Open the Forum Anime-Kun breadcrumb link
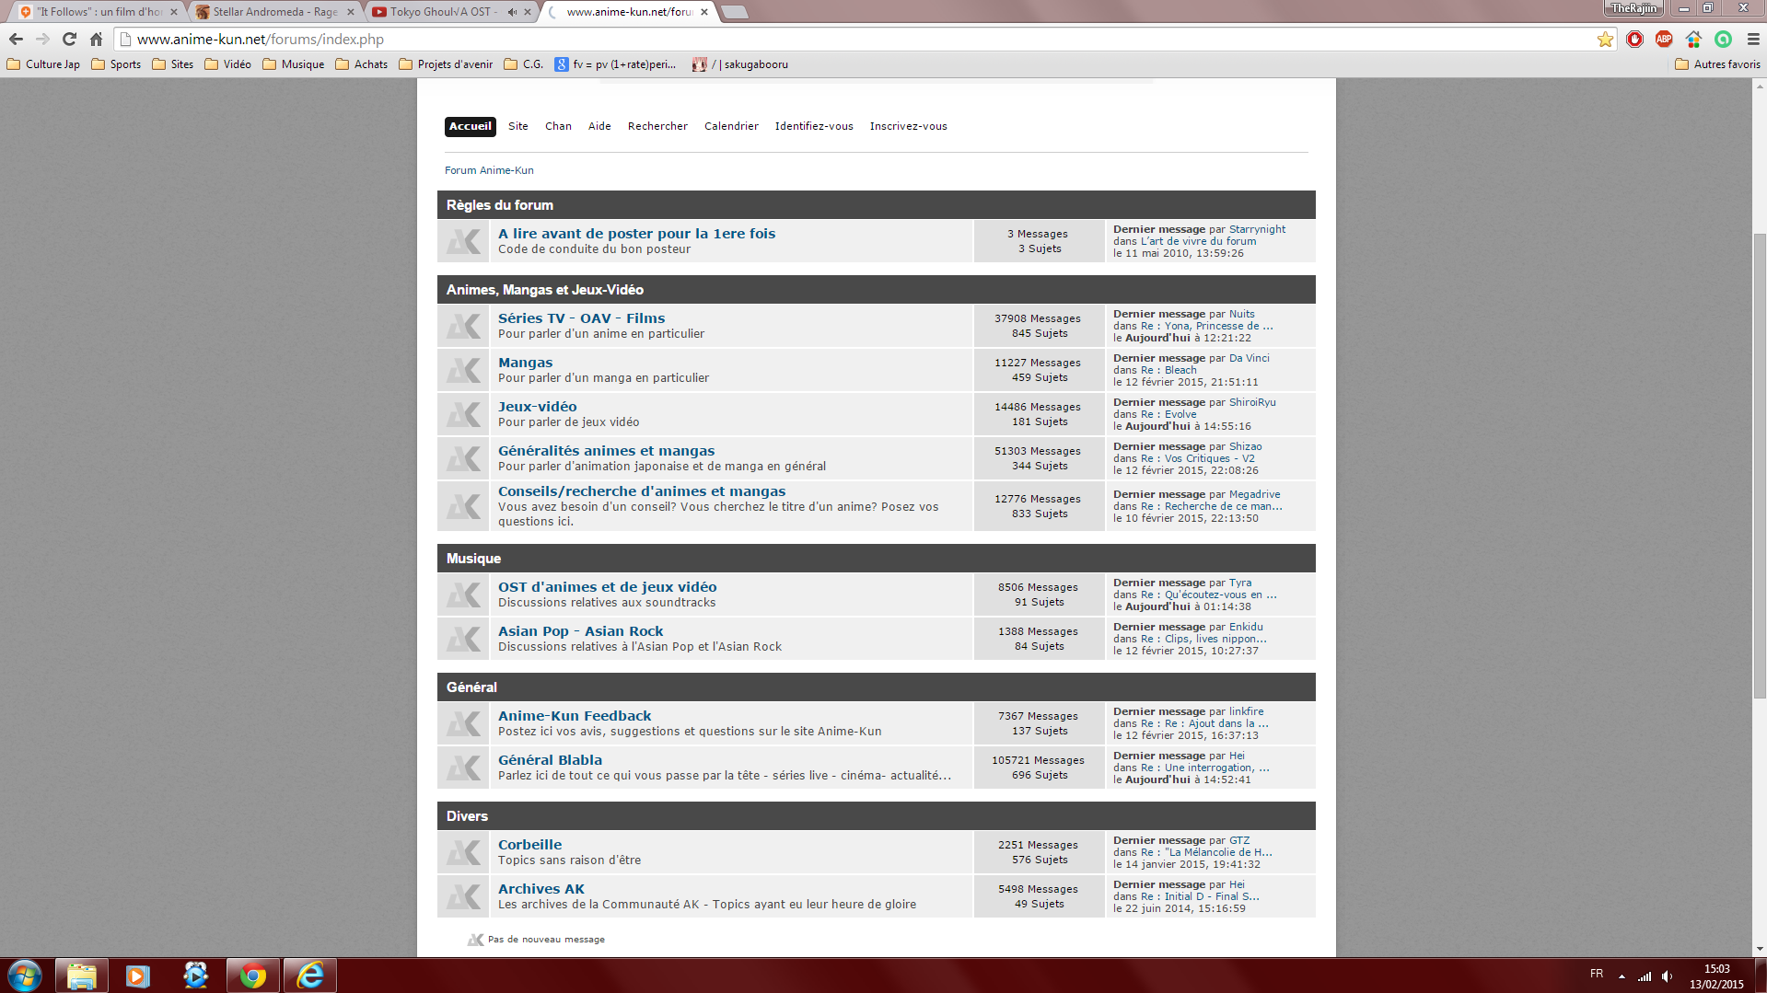The width and height of the screenshot is (1767, 993). click(x=489, y=170)
